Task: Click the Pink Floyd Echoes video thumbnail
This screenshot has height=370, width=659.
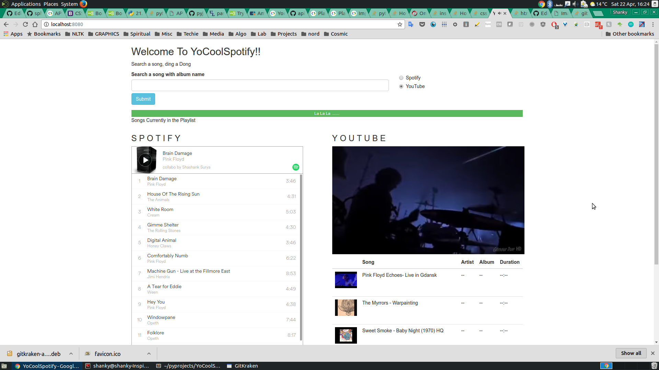Action: 346,280
